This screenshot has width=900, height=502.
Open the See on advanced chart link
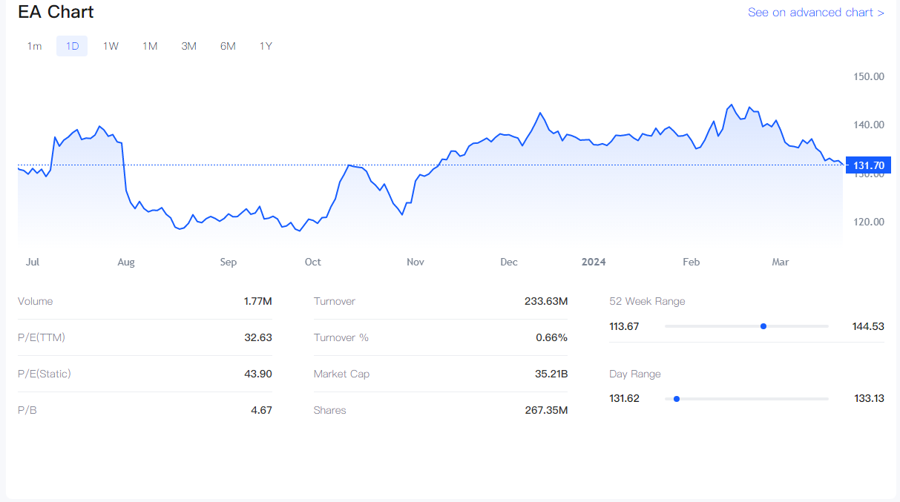[x=815, y=13]
